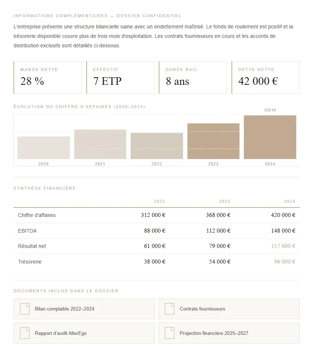Viewport: 313px width, 356px height.
Task: Click the Durée bail 8 ans card
Action: pyautogui.click(x=193, y=78)
